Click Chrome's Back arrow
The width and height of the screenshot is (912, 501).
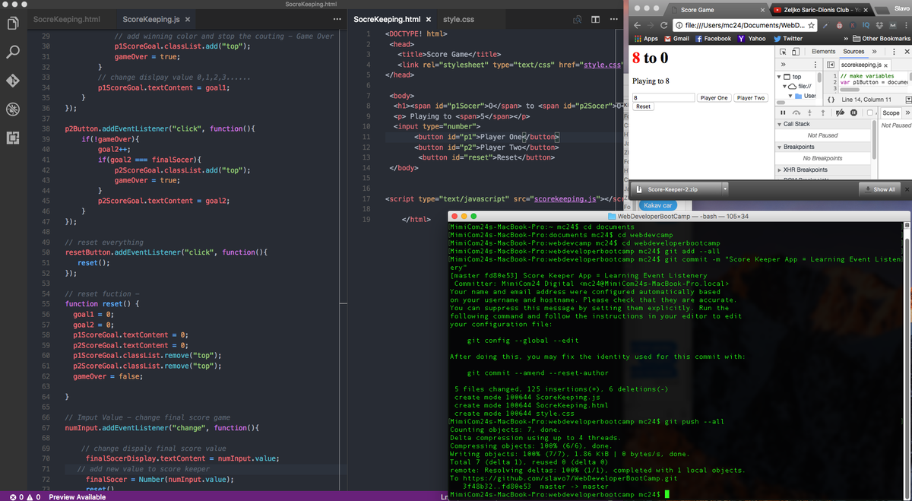637,26
